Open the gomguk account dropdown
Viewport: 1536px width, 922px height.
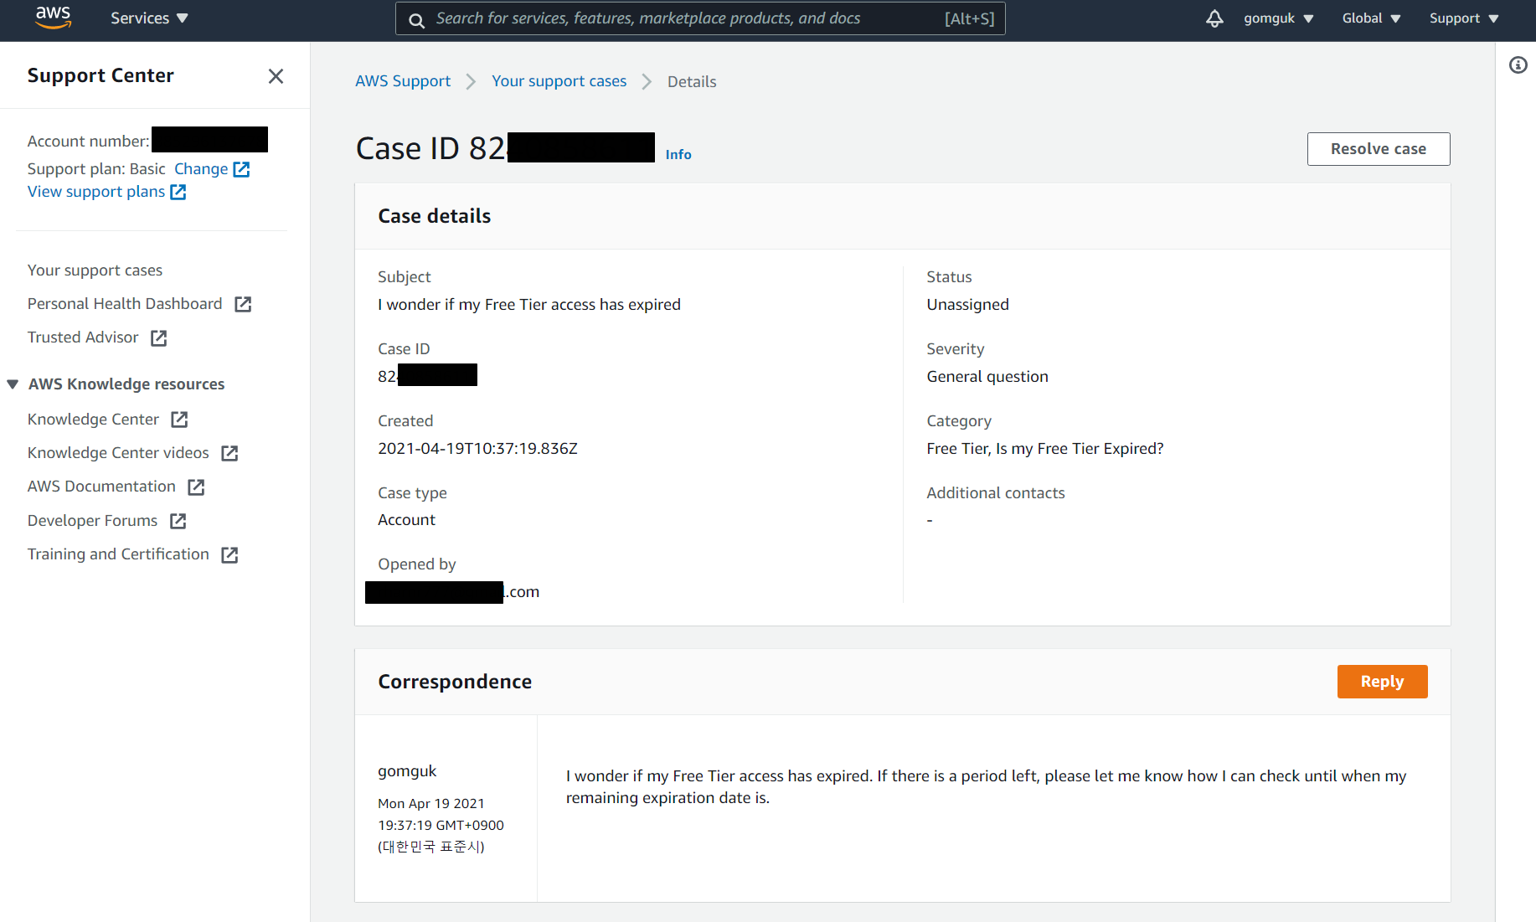(x=1278, y=18)
